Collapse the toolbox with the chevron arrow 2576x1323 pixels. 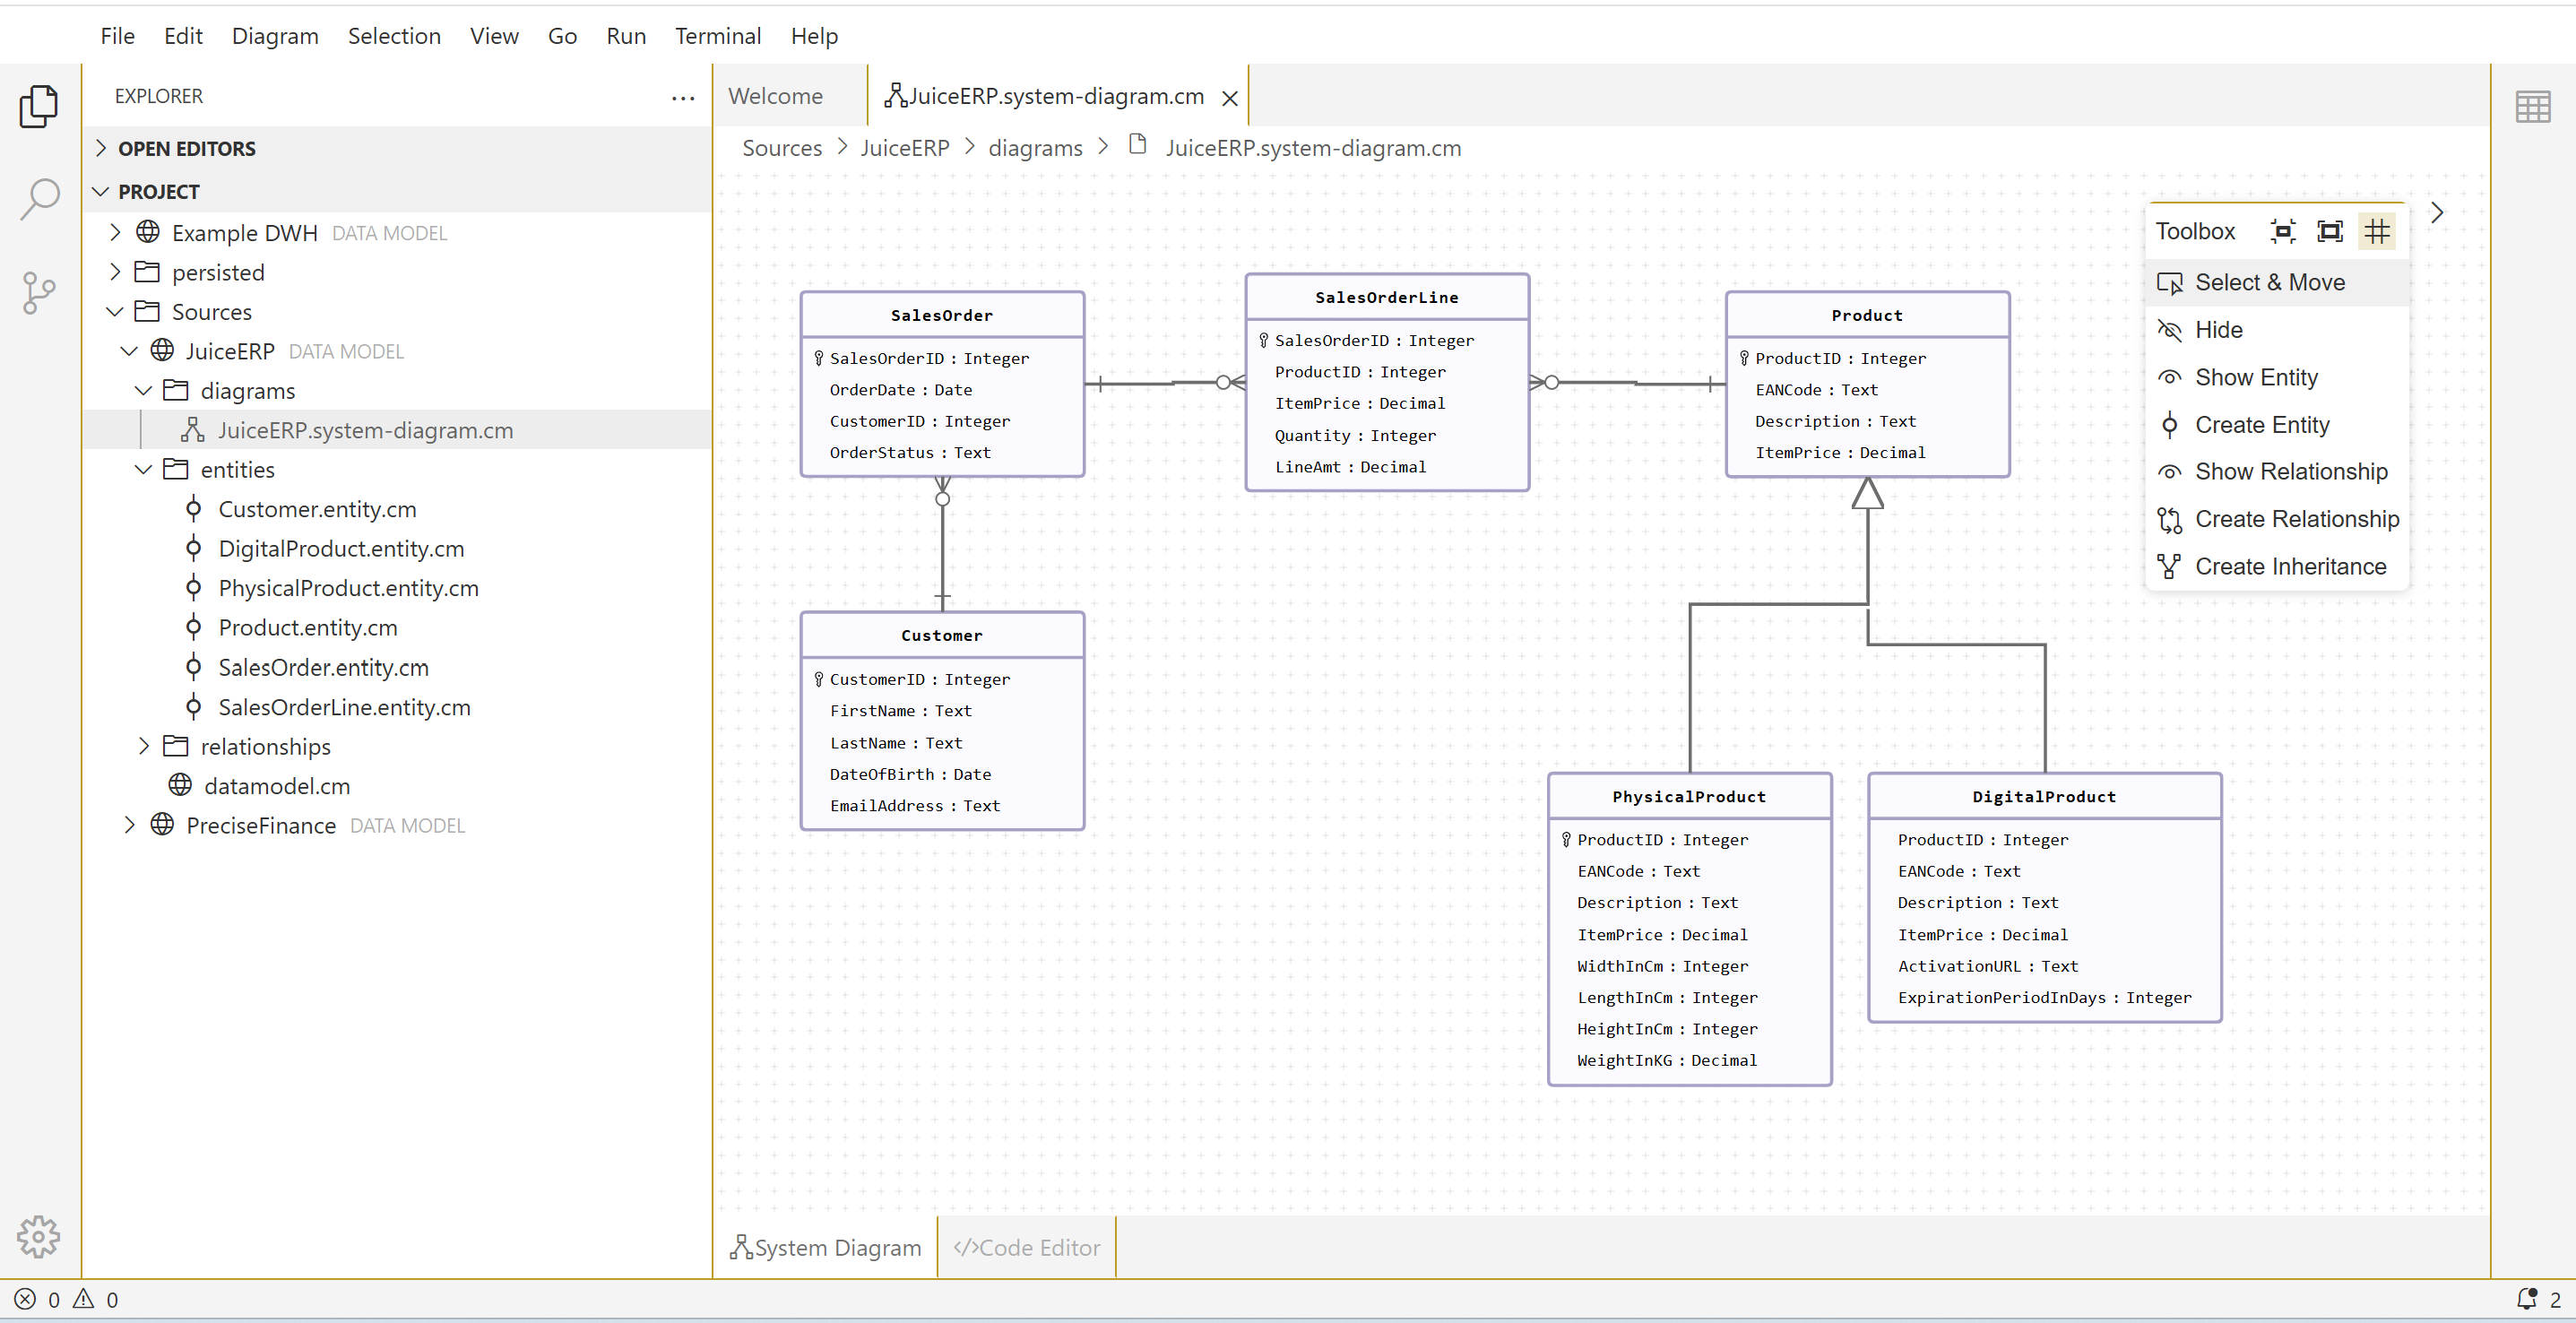2437,213
